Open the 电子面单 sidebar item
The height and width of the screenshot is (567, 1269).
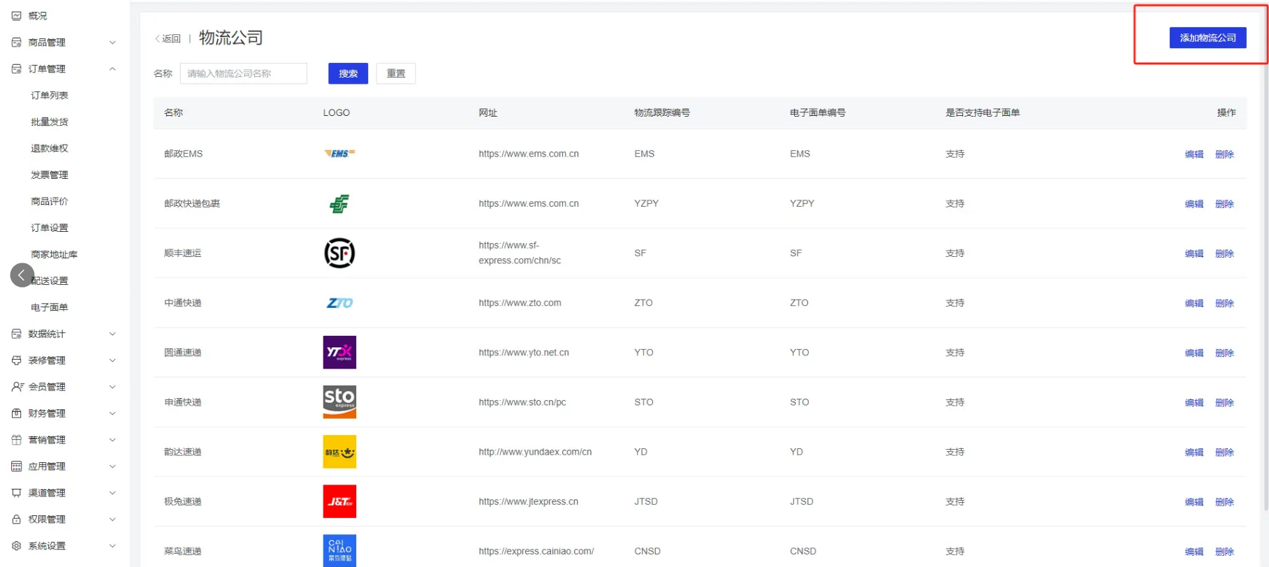click(x=50, y=307)
